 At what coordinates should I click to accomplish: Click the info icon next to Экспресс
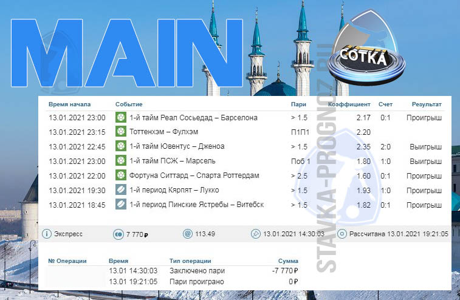coord(47,234)
